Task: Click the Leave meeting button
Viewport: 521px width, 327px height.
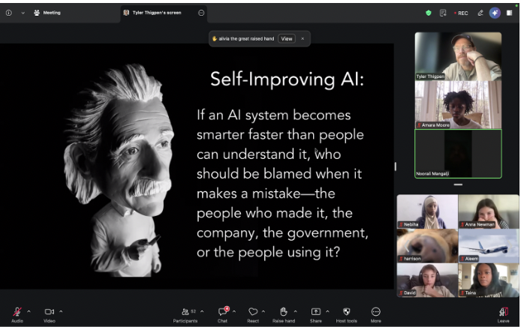Action: pyautogui.click(x=504, y=314)
